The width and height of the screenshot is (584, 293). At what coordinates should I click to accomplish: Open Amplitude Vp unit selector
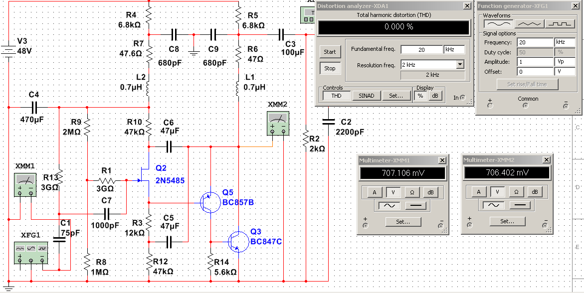565,62
